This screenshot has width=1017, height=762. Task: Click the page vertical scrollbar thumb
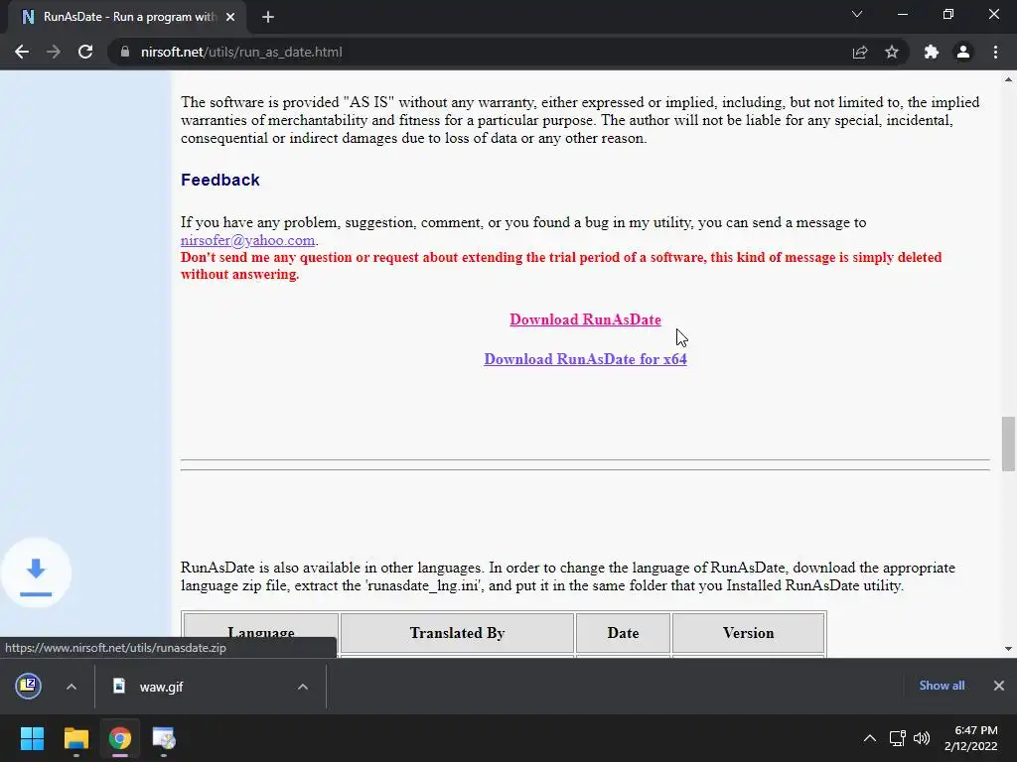coord(1008,444)
